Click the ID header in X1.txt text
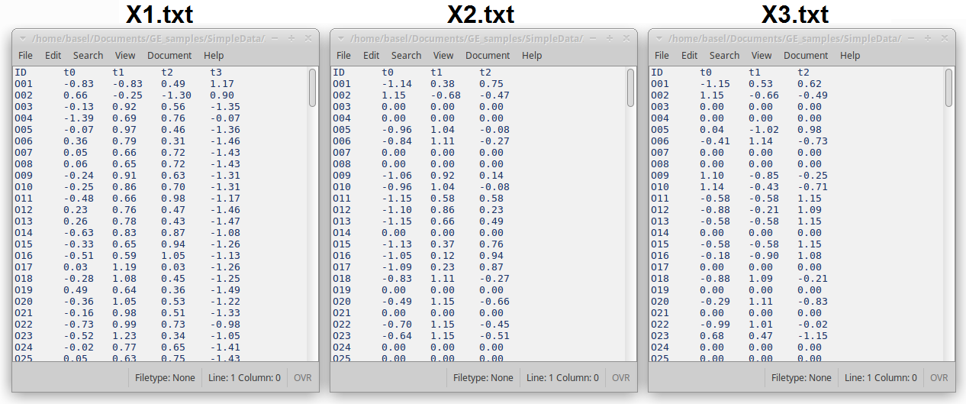This screenshot has width=966, height=404. click(x=21, y=73)
